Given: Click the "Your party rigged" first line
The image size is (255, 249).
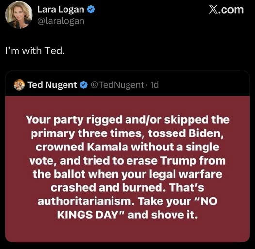Looking at the screenshot, I should click(x=127, y=120).
